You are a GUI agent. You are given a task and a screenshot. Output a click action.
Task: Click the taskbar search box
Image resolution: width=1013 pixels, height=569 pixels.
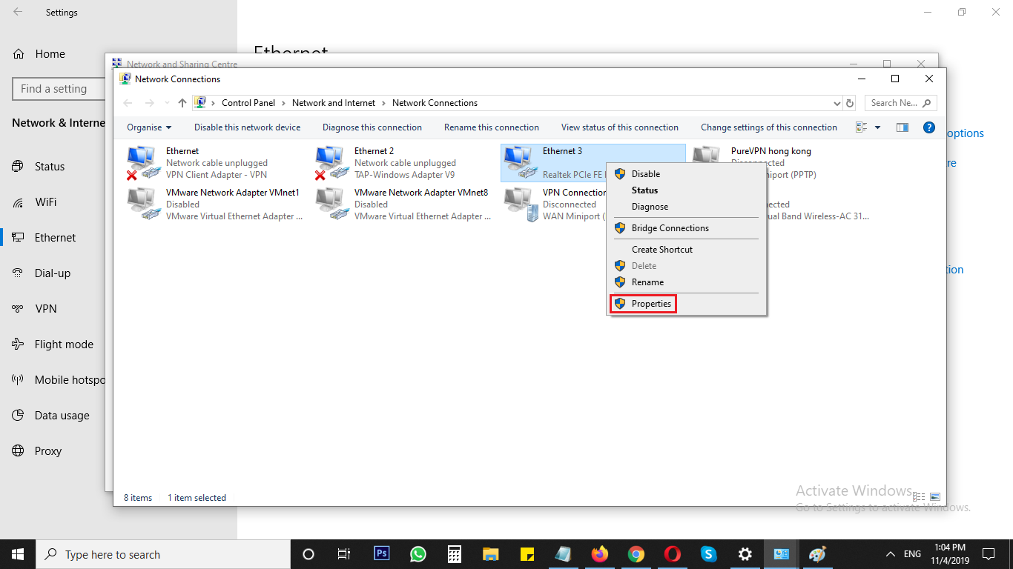163,554
